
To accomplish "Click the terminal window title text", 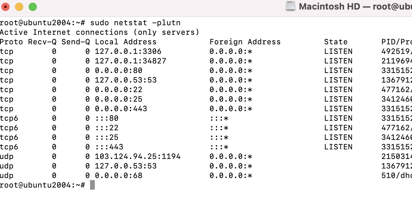I will [355, 6].
